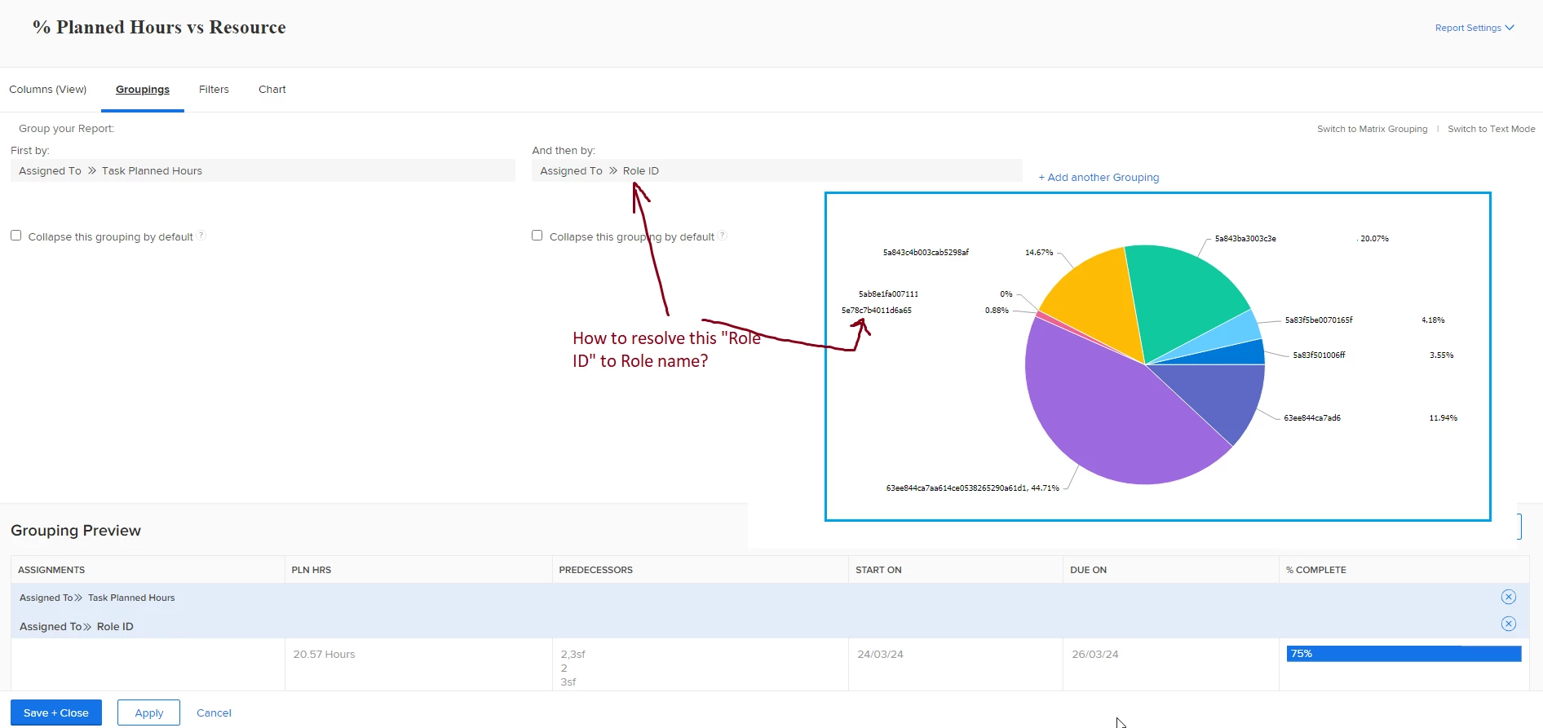Image resolution: width=1543 pixels, height=728 pixels.
Task: Click the Apply button
Action: pyautogui.click(x=149, y=713)
